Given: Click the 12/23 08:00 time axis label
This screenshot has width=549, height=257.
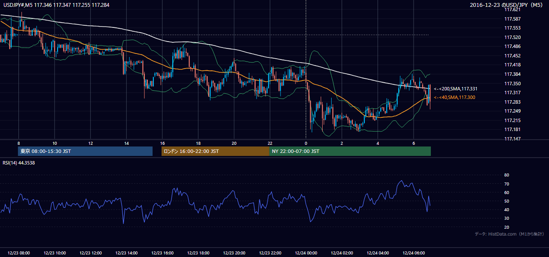Looking at the screenshot, I should (19, 253).
